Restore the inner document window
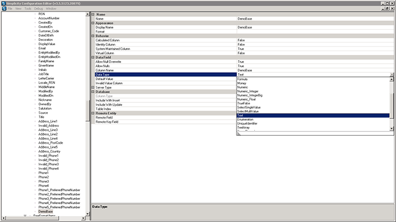This screenshot has width=396, height=222. pos(387,9)
